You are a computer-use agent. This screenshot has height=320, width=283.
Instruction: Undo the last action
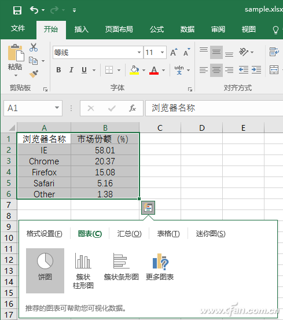[x=34, y=10]
